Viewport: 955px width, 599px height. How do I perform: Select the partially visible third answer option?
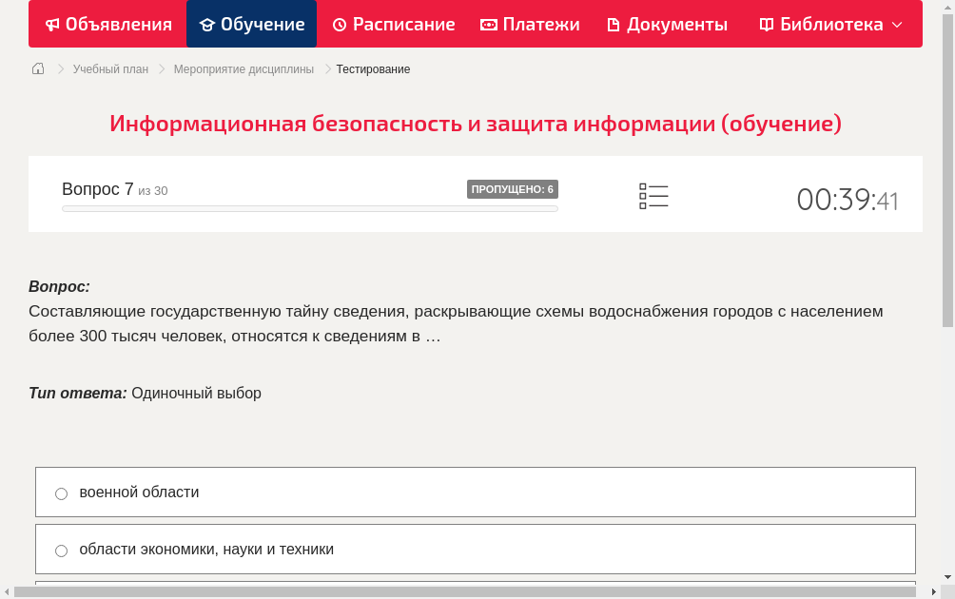[x=476, y=587]
